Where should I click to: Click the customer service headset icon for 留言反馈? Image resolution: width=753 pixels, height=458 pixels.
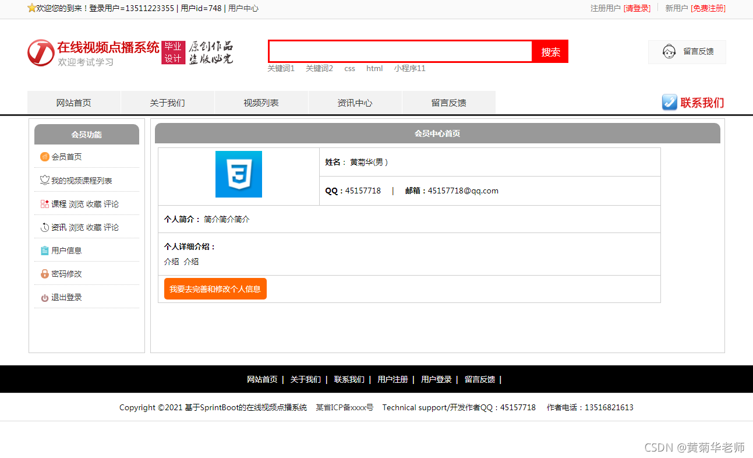tap(670, 52)
